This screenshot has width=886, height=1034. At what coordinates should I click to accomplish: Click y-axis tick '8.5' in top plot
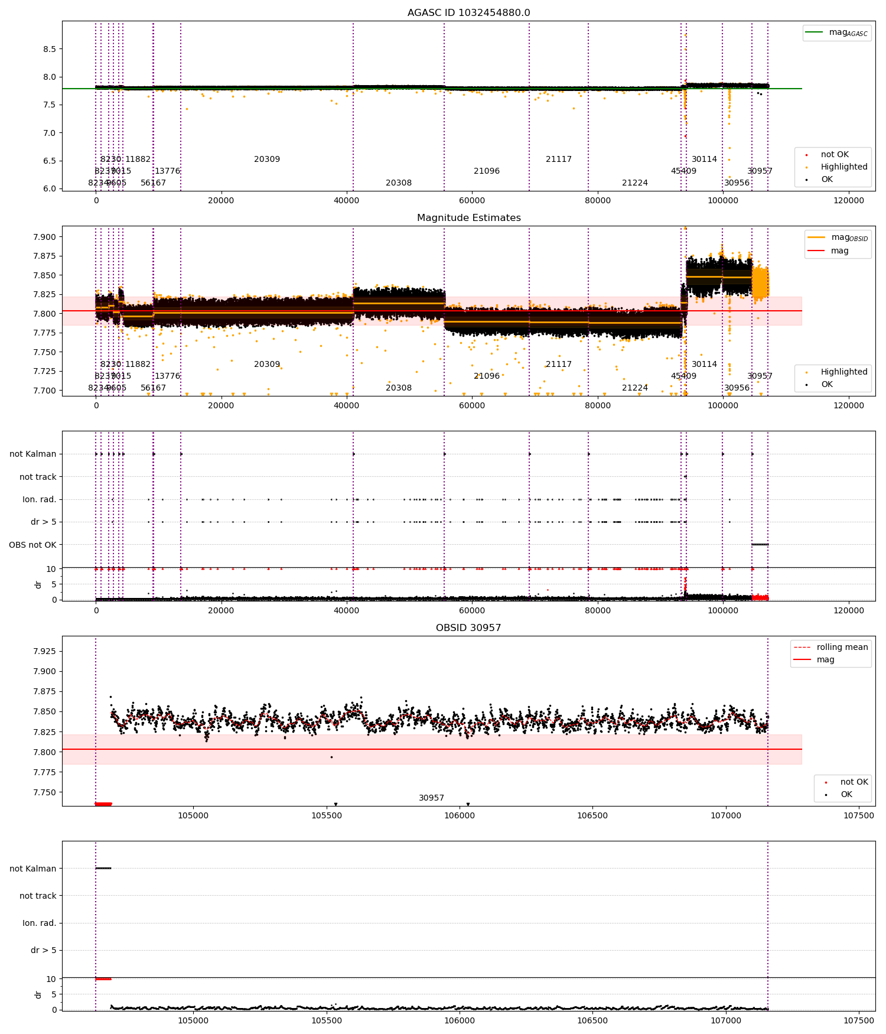[50, 49]
